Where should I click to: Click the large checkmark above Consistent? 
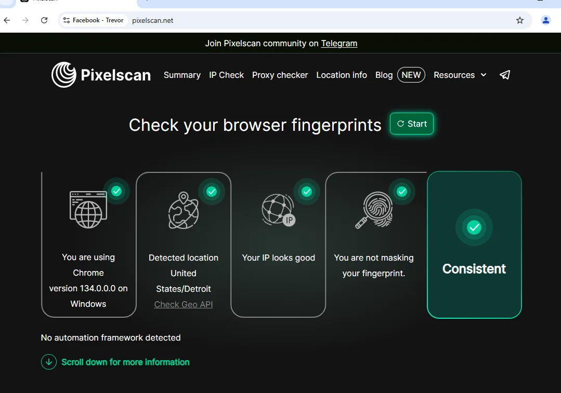pyautogui.click(x=474, y=227)
